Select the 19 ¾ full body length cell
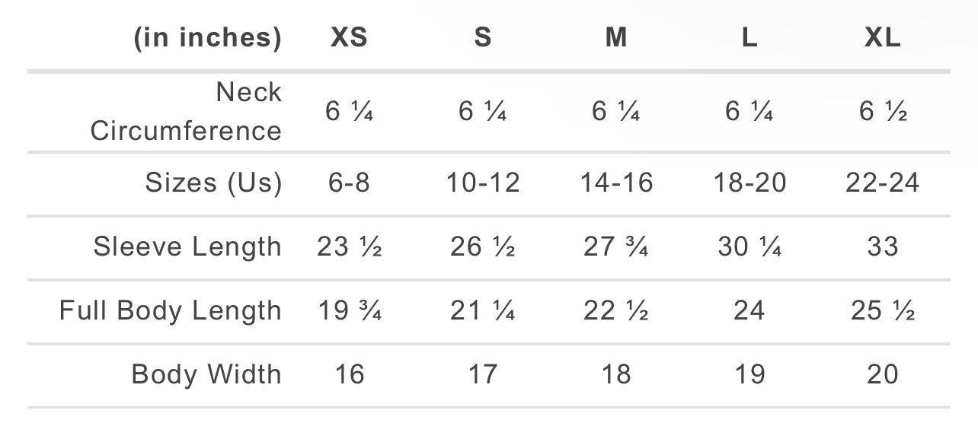 [350, 311]
